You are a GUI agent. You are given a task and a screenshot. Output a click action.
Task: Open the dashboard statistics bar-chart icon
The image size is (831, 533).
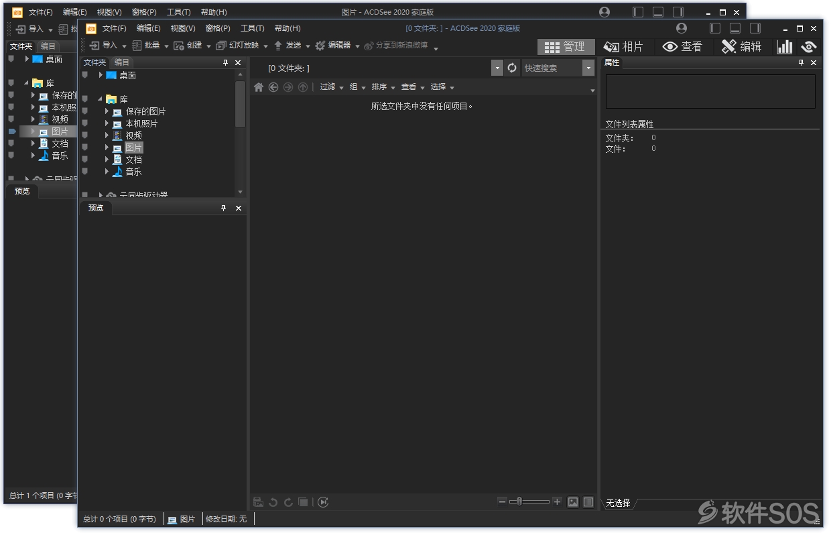point(784,46)
